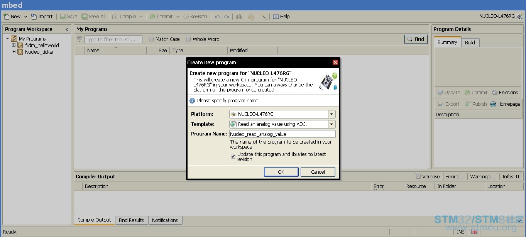Click OK in Create new program dialog
The height and width of the screenshot is (237, 526).
coord(281,172)
